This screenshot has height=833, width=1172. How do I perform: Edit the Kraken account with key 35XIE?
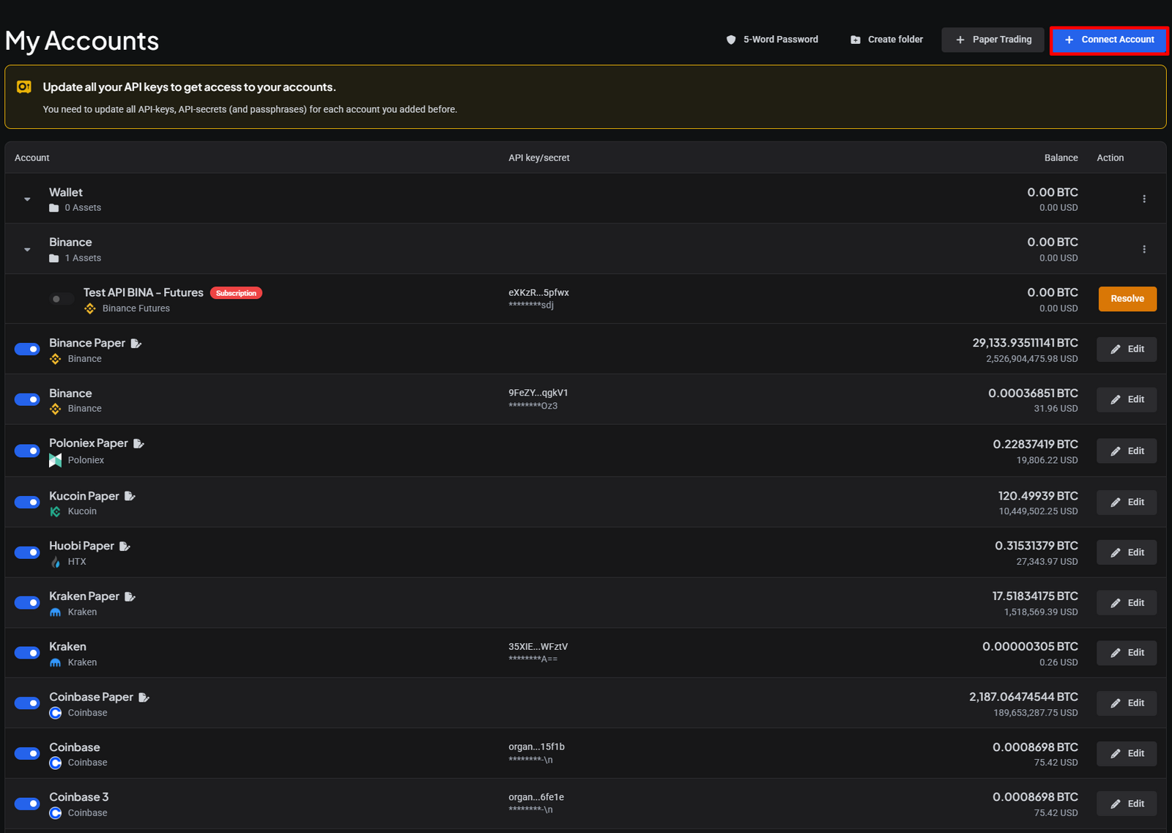tap(1127, 653)
